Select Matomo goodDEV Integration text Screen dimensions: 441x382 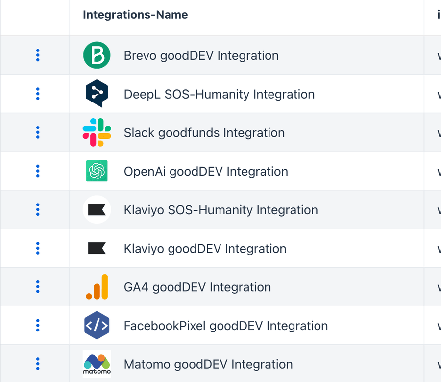coord(208,364)
